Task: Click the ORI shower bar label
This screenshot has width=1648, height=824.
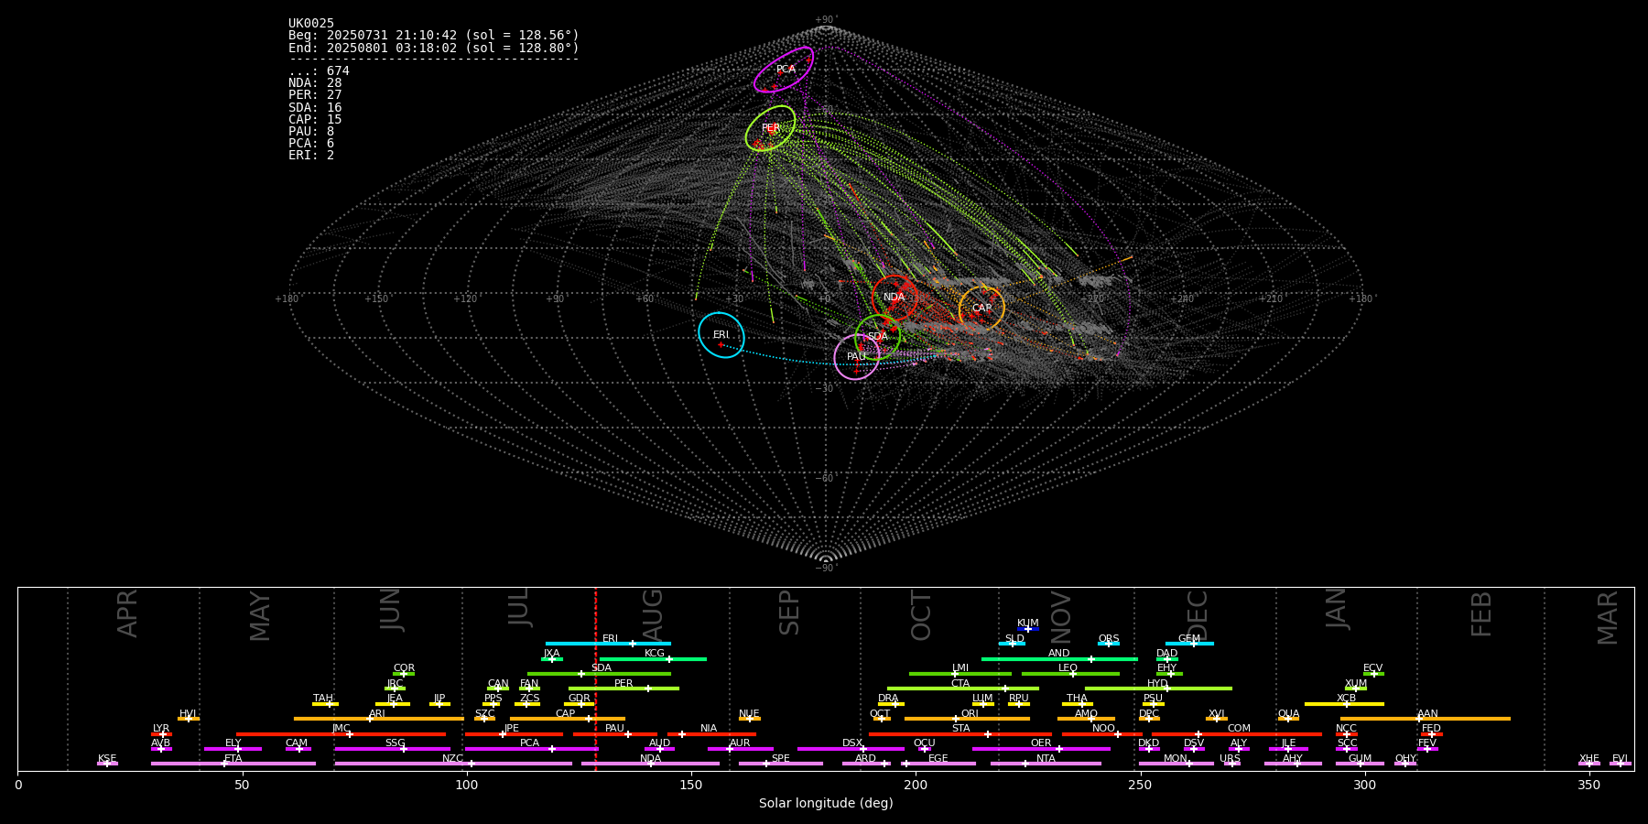Action: pos(970,714)
